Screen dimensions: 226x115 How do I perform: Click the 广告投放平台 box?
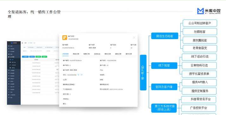(x=199, y=108)
